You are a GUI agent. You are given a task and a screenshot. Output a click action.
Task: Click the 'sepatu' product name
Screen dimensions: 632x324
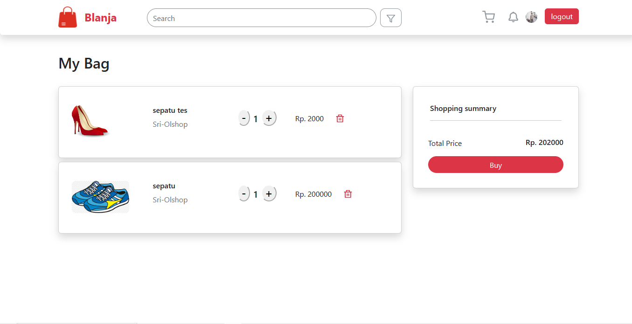(164, 186)
